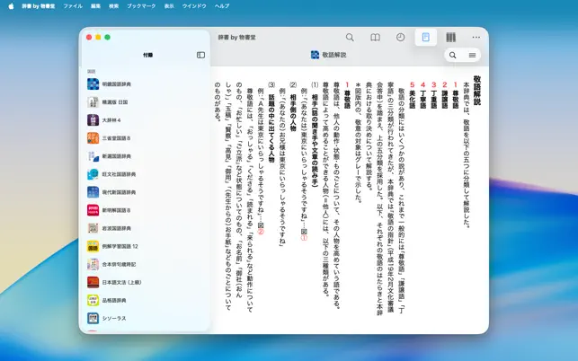
Task: Search within page using the pill-shaped magnifier
Action: (453, 56)
